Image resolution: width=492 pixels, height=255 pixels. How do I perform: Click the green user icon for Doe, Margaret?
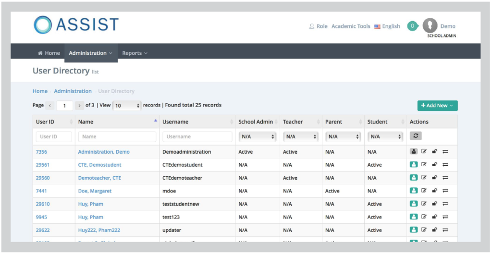pos(414,191)
